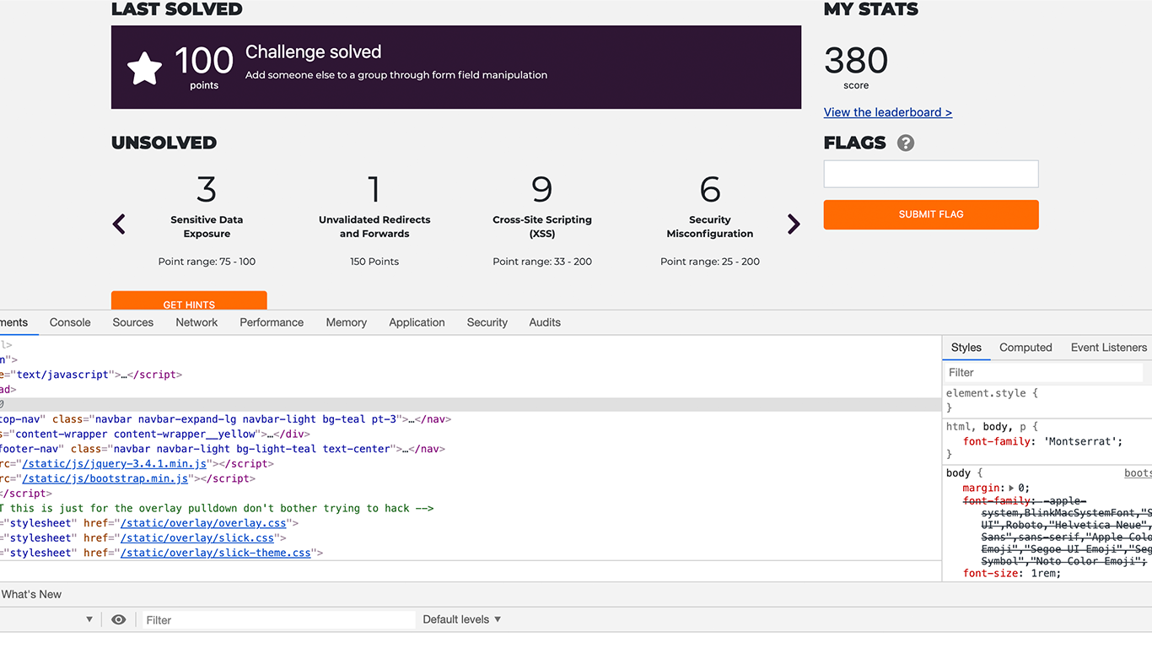The height and width of the screenshot is (648, 1152).
Task: Open the View the leaderboard link
Action: pyautogui.click(x=888, y=112)
